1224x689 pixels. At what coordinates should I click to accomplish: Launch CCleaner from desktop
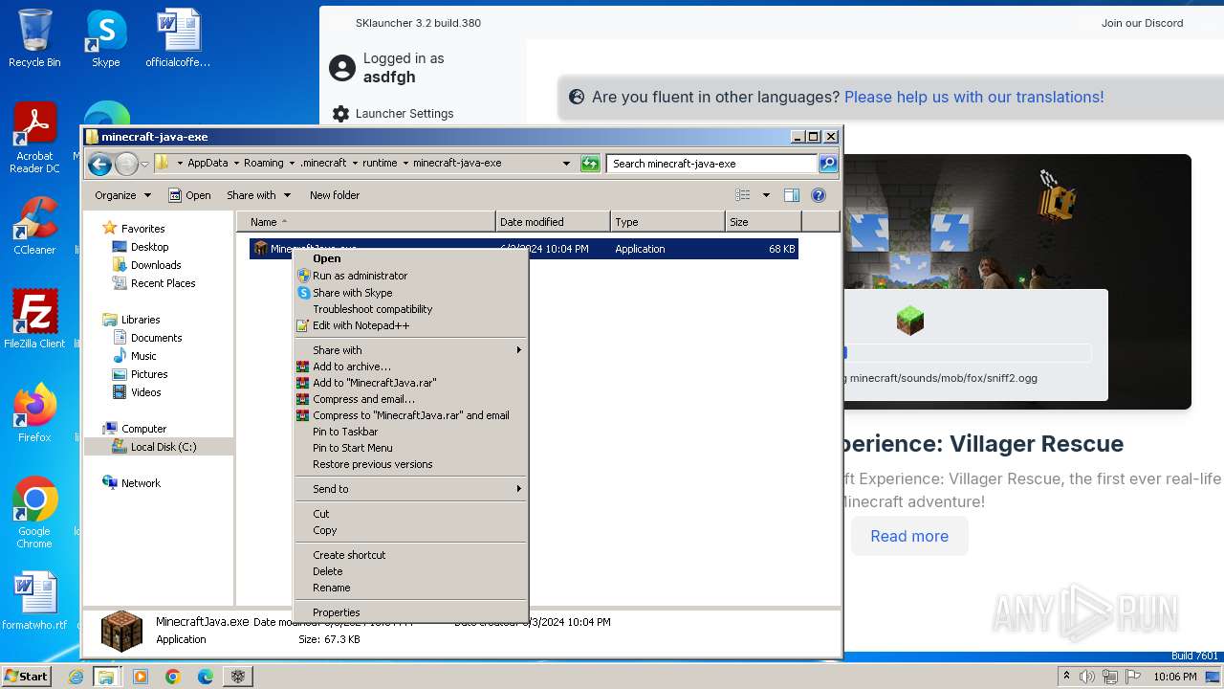tap(34, 226)
